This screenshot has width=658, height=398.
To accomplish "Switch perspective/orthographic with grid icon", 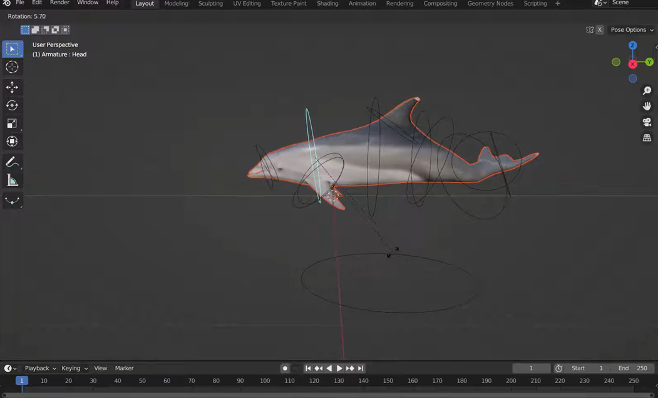I will click(x=647, y=138).
